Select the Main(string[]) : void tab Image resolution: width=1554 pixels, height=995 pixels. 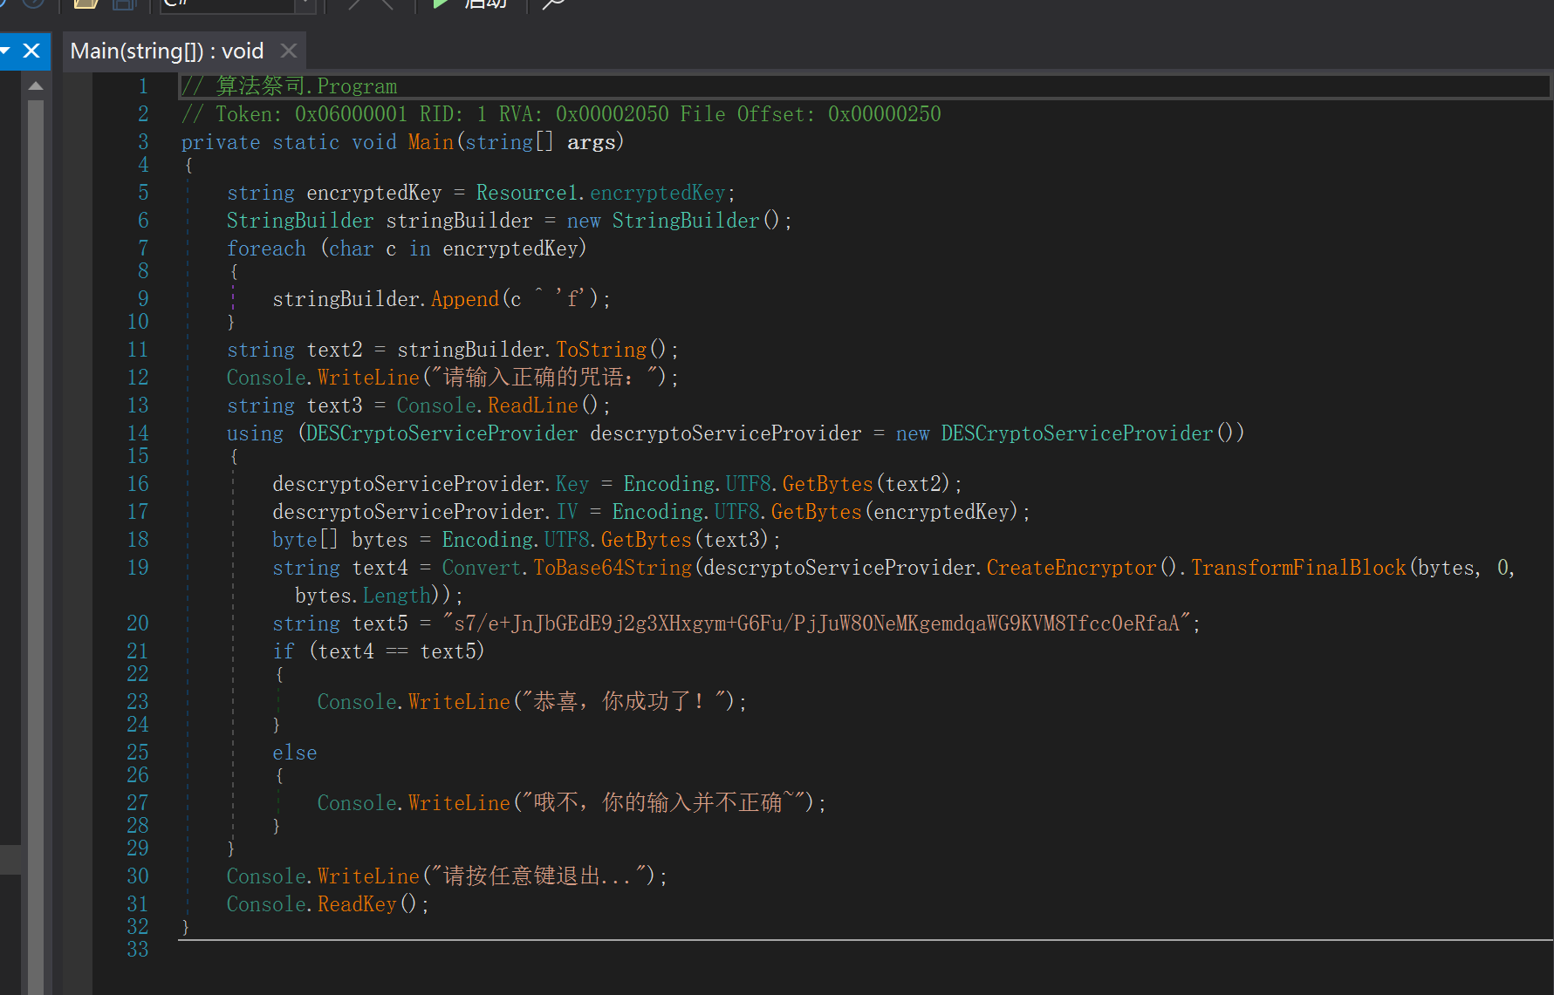click(x=167, y=51)
